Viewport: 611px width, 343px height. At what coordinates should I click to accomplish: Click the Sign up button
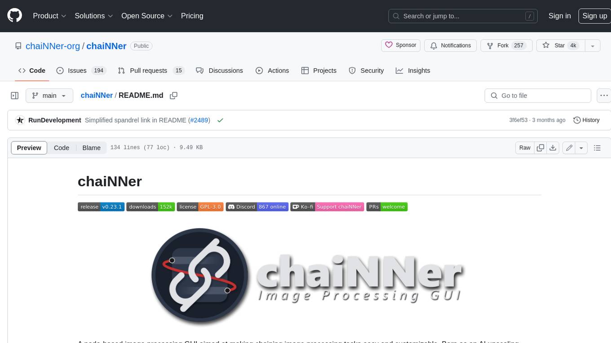point(594,16)
